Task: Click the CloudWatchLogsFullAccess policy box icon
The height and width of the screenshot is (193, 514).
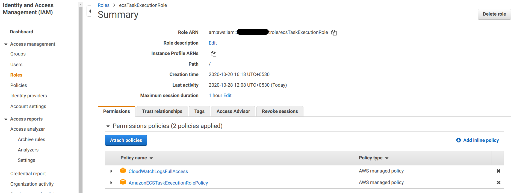Action: click(123, 171)
